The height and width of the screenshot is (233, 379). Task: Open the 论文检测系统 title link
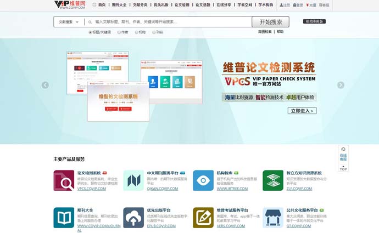coord(89,173)
